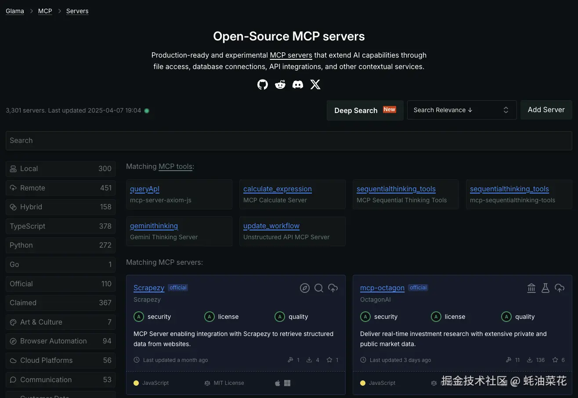Click the Deep Search button
This screenshot has height=398, width=578.
365,110
